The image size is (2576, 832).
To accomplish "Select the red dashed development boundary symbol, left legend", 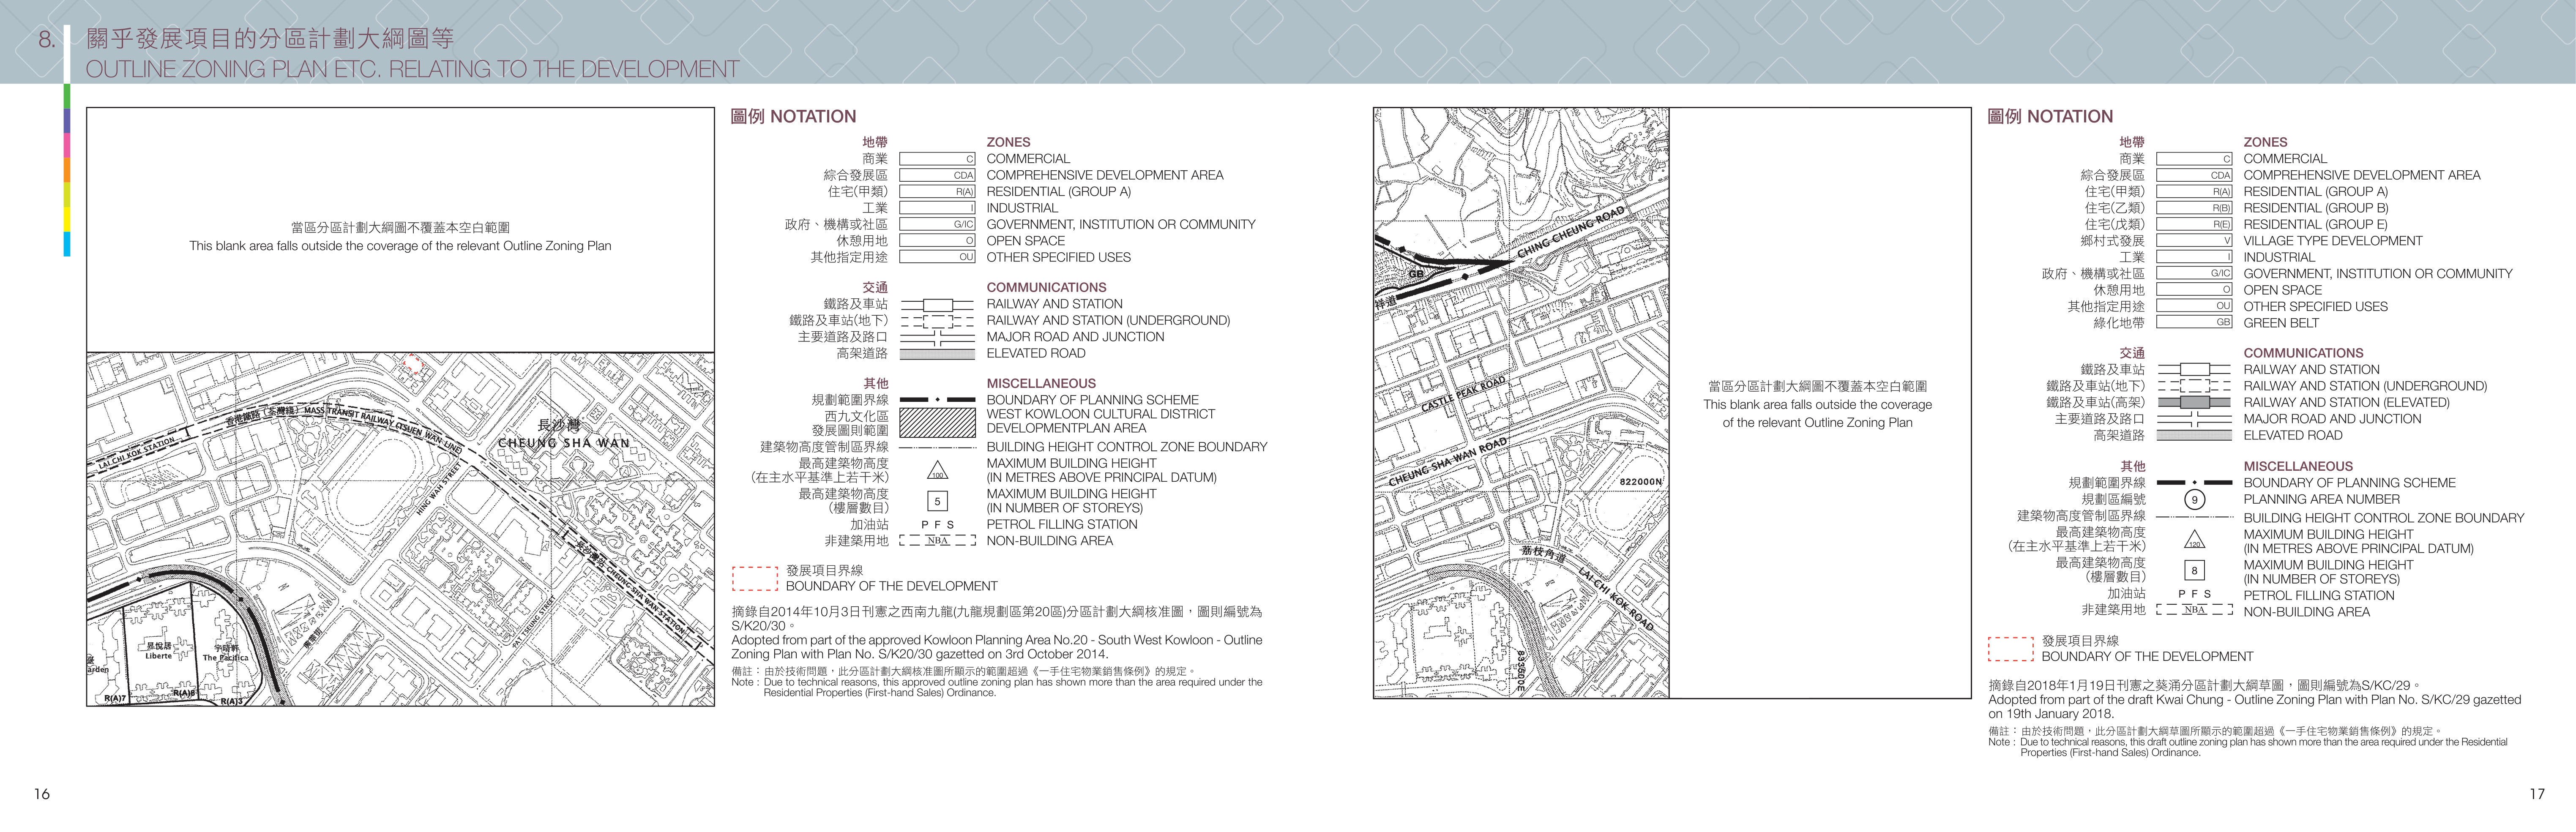I will pos(755,579).
